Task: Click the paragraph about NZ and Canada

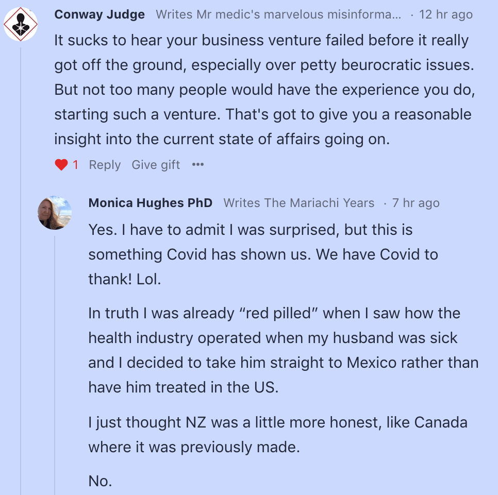Action: (277, 435)
